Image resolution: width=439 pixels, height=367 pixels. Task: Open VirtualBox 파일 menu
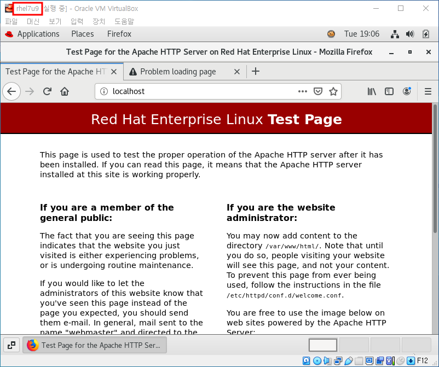click(x=11, y=21)
